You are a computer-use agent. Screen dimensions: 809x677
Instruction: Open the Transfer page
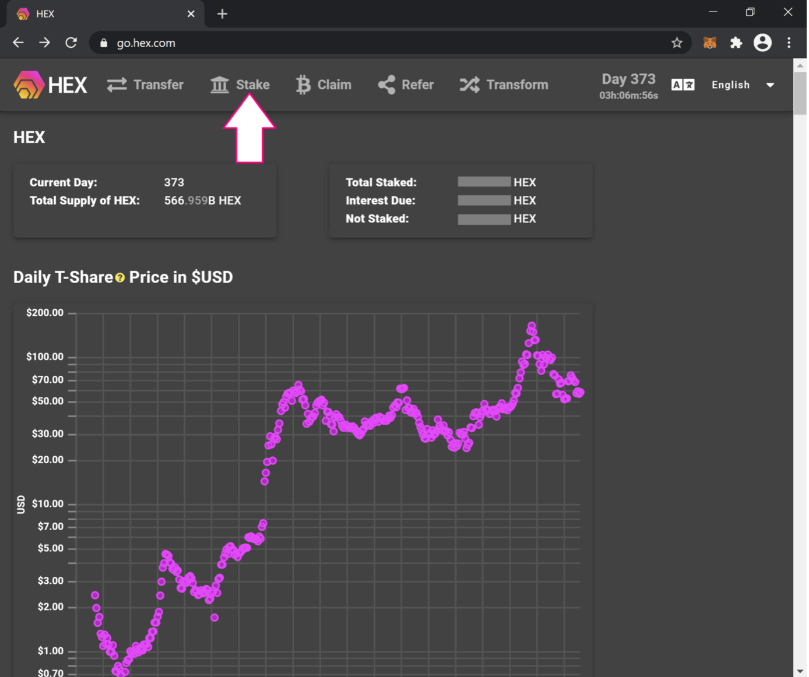[145, 85]
